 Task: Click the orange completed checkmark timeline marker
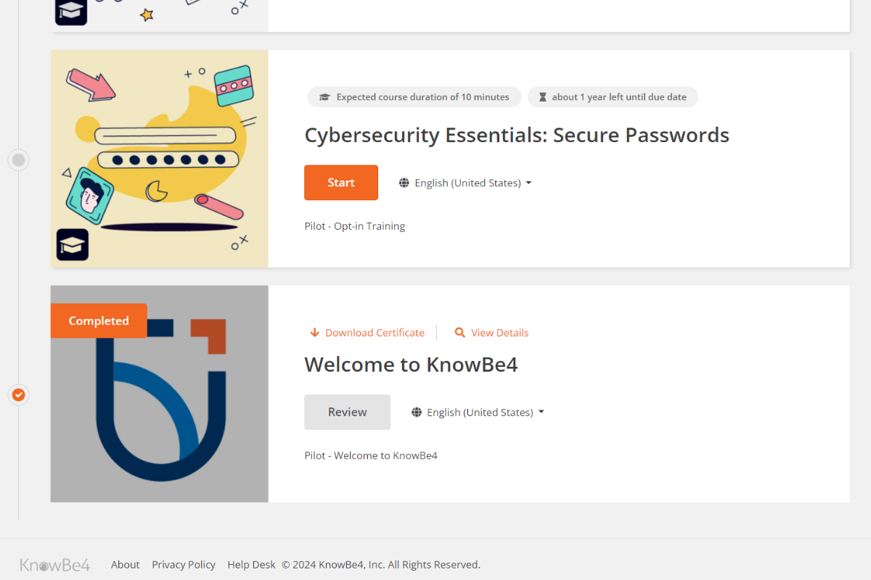tap(19, 395)
